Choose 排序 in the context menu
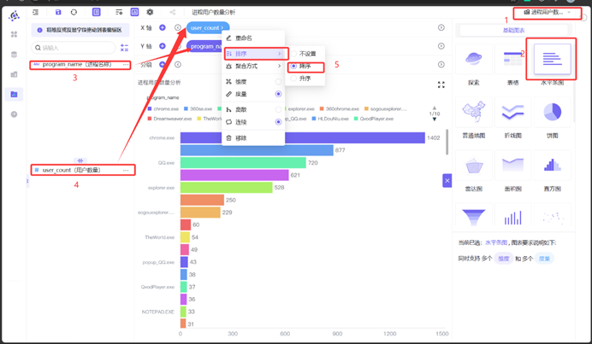The height and width of the screenshot is (344, 592). point(253,54)
